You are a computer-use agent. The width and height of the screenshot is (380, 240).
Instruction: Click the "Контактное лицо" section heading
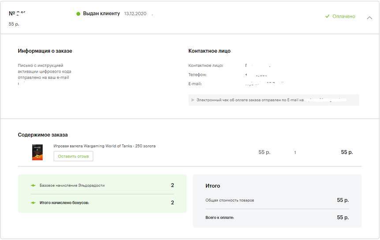click(209, 51)
